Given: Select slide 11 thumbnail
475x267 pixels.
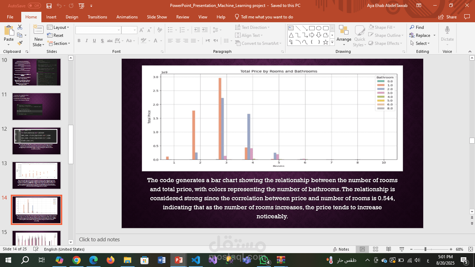Looking at the screenshot, I should pos(37,106).
